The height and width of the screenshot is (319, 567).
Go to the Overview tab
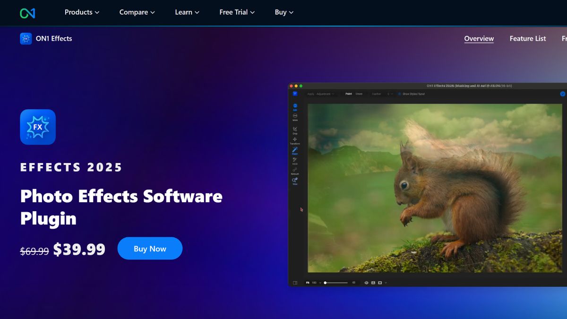tap(479, 39)
